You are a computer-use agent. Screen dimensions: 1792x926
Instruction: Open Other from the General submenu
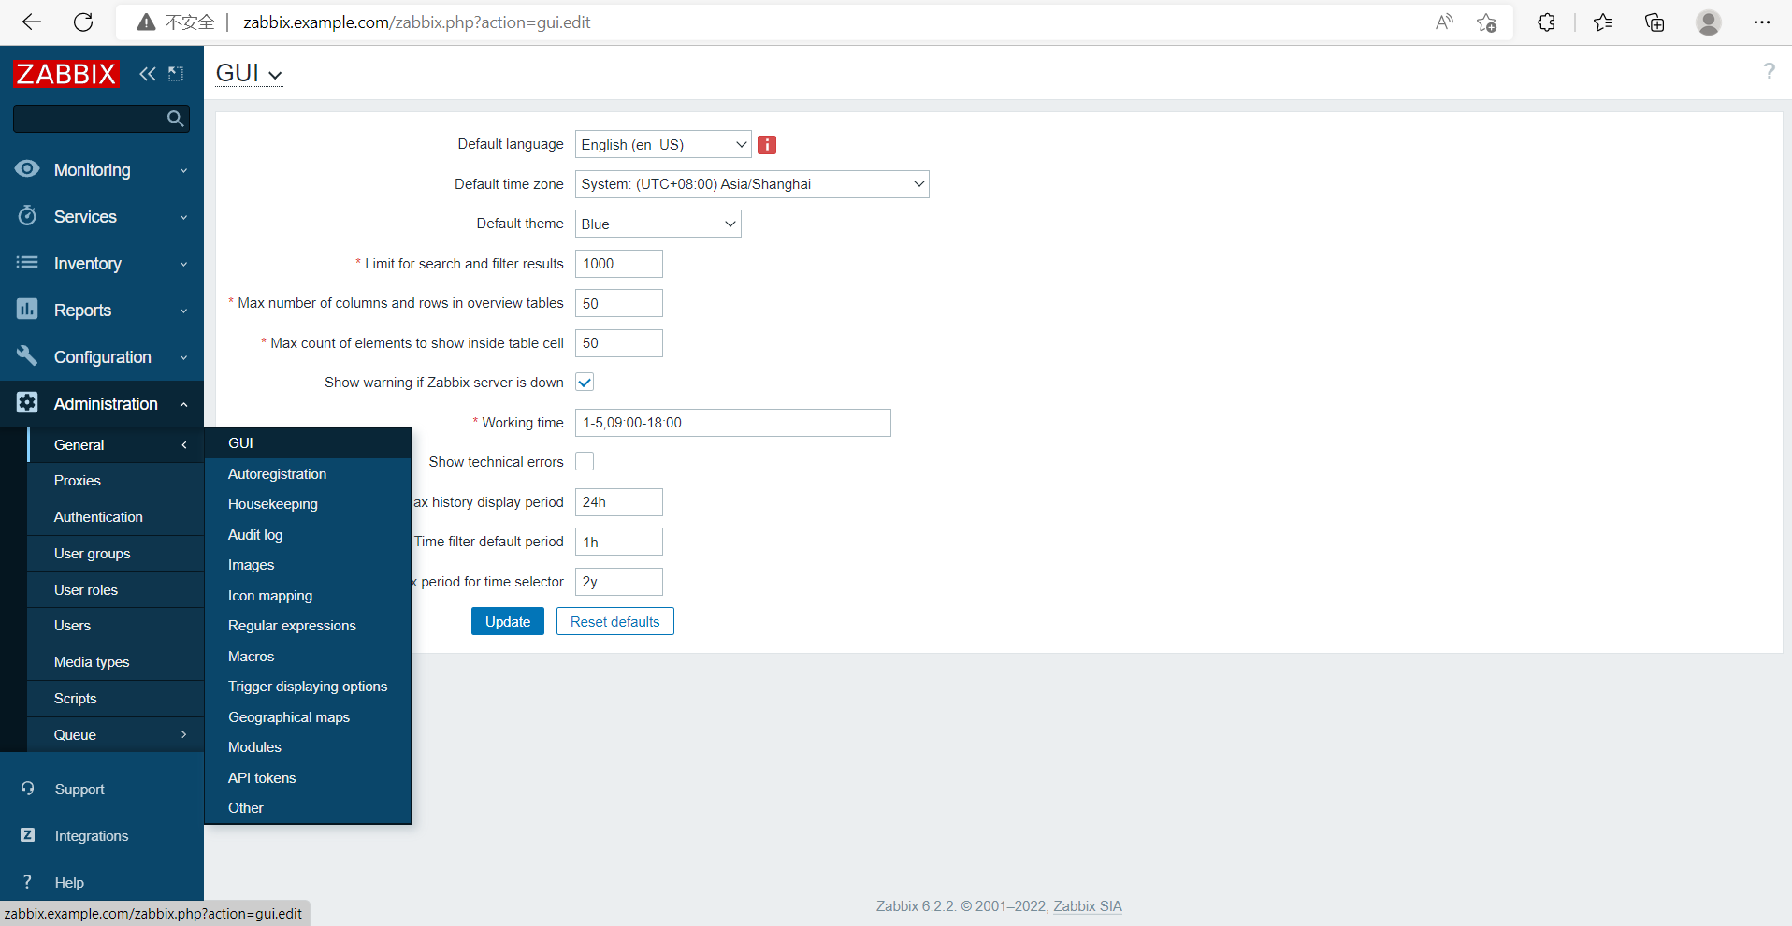pyautogui.click(x=308, y=808)
